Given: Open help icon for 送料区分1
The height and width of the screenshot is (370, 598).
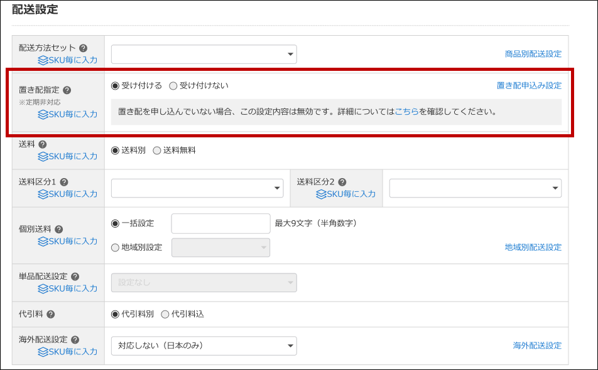Looking at the screenshot, I should 64,182.
